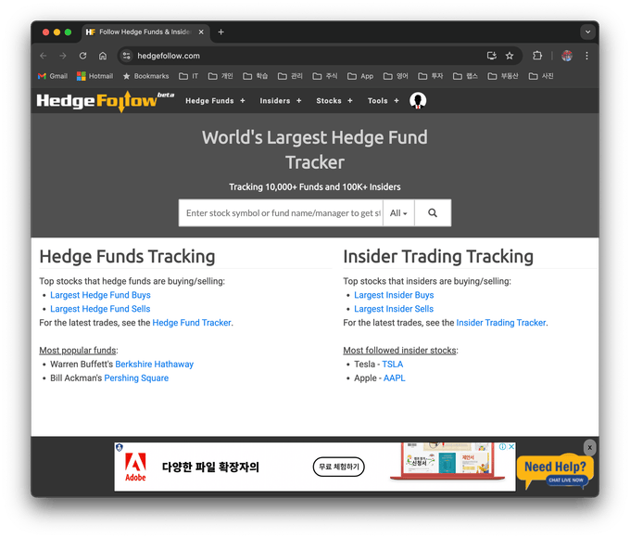Click the install app icon in address bar
The width and height of the screenshot is (630, 538).
tap(492, 56)
